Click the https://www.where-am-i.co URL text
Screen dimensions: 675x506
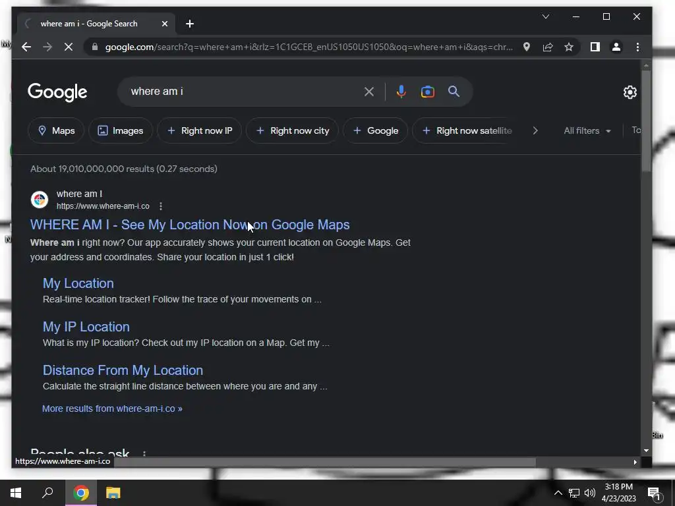[103, 206]
